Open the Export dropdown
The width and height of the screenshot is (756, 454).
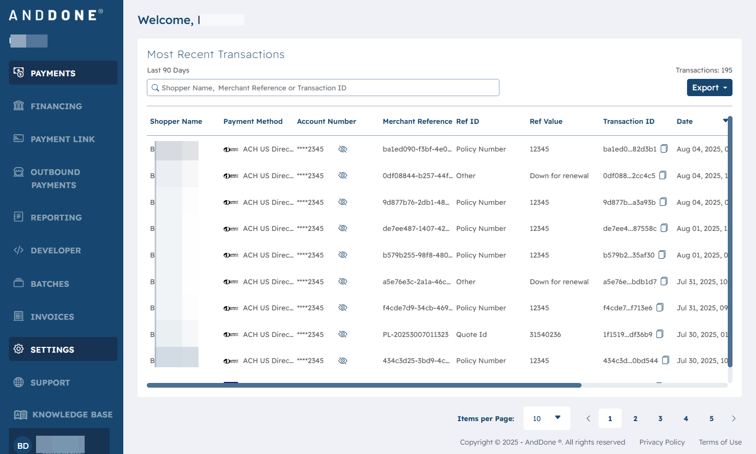[x=710, y=88]
